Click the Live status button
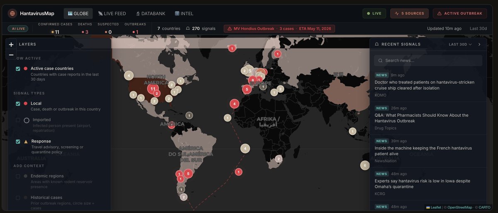498x213 pixels. pos(374,13)
